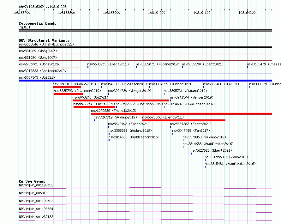Click the thick blue nsv6007303 bar
This screenshot has width=281, height=224.
145,81
